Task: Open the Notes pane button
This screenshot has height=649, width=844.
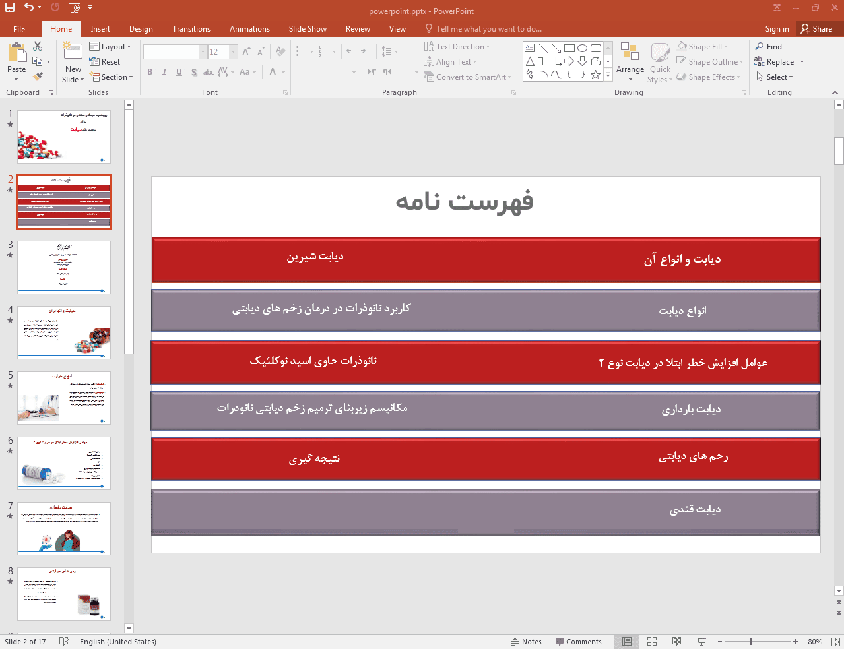Action: 526,642
